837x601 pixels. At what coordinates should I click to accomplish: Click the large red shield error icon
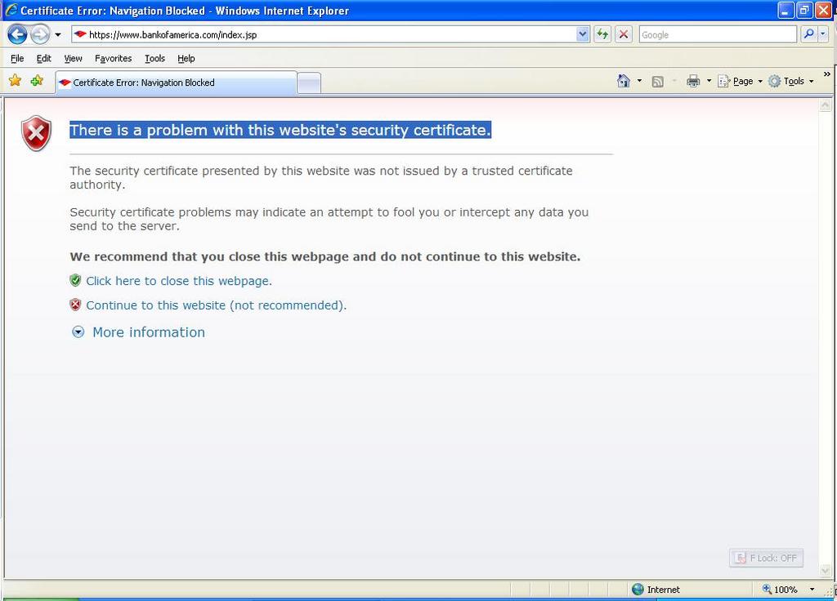36,133
